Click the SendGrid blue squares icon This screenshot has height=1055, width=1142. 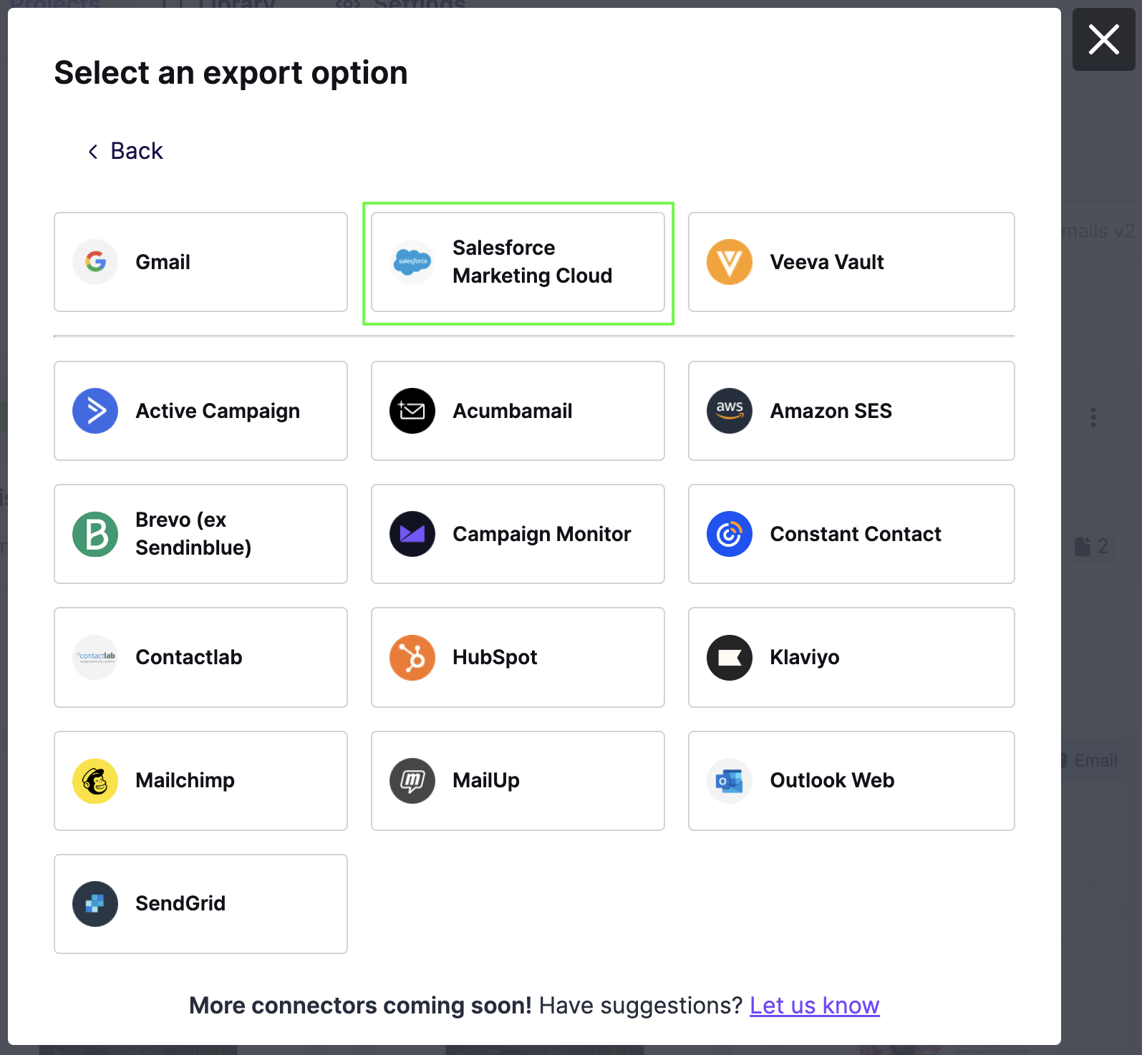[95, 903]
